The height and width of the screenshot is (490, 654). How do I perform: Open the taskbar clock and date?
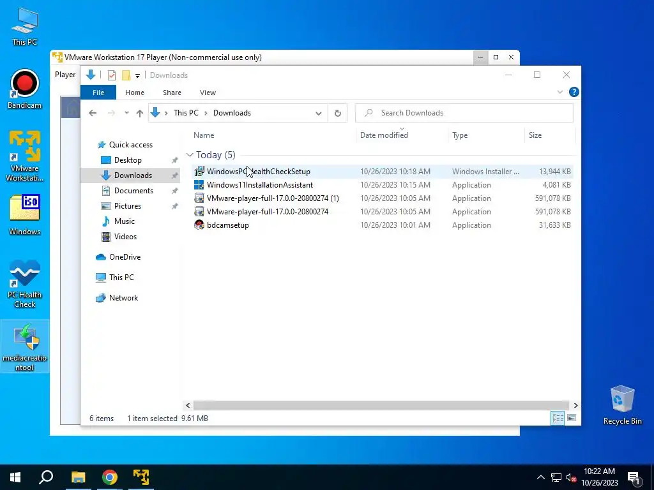[599, 477]
